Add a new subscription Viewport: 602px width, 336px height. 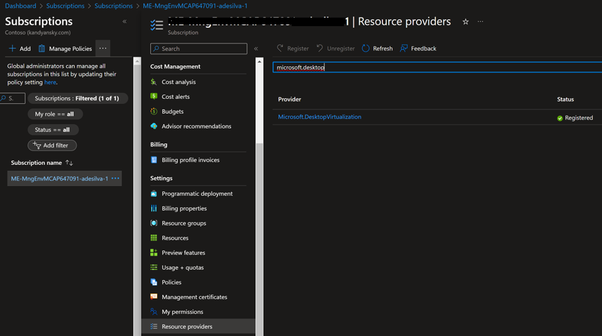point(19,48)
